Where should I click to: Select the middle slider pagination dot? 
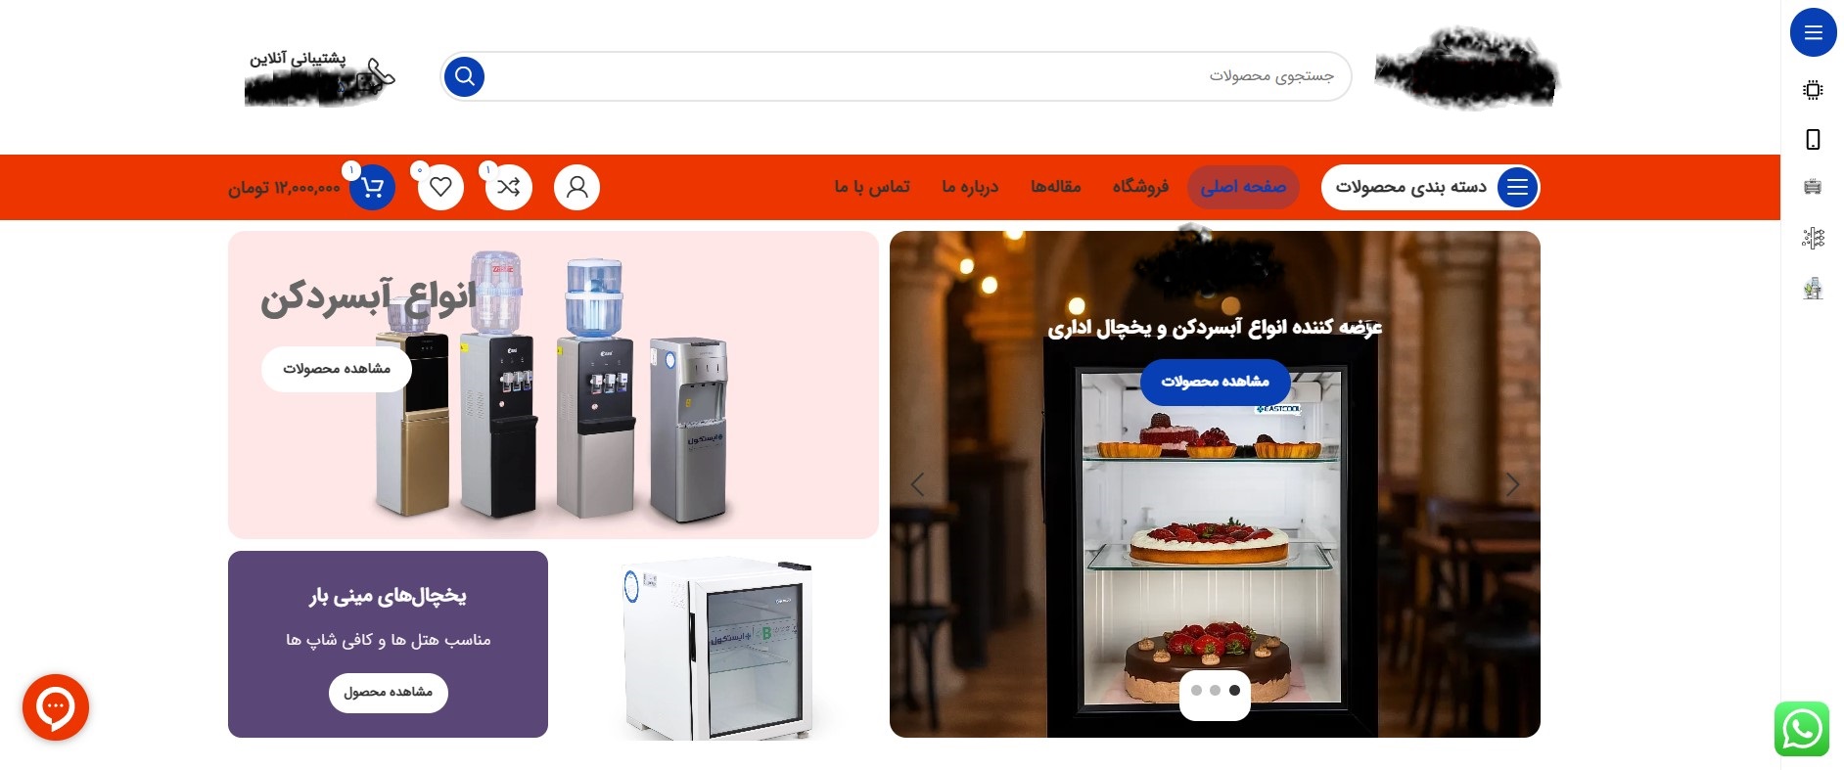(1215, 691)
